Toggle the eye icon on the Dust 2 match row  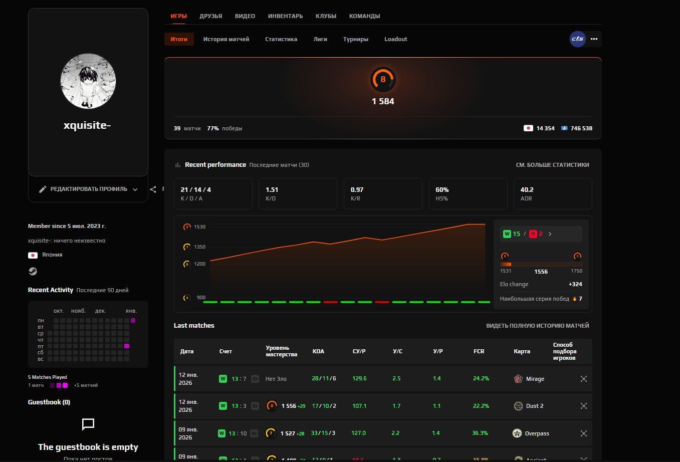coord(255,406)
